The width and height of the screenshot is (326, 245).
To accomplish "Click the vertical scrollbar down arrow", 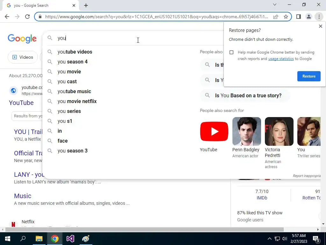I will [x=323, y=224].
